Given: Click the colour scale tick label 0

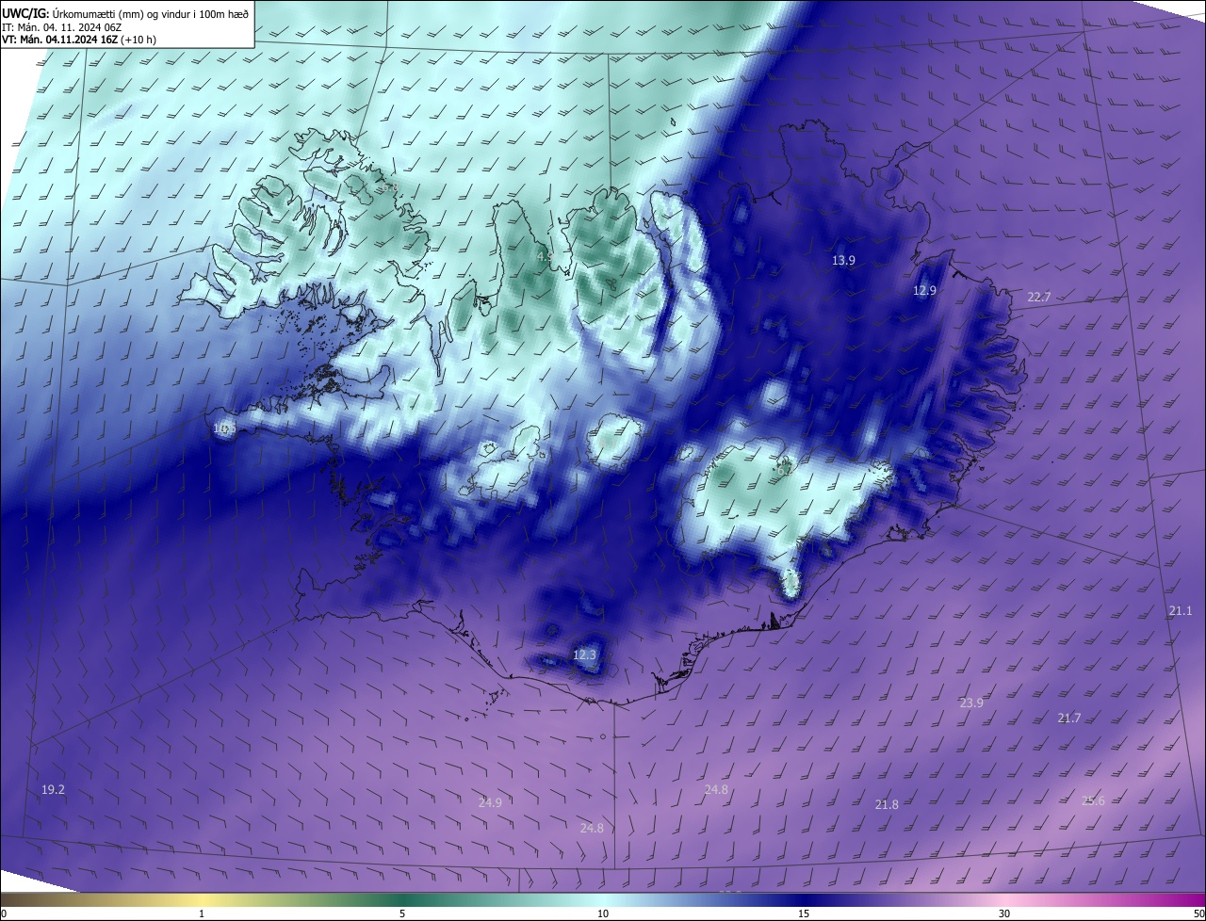Looking at the screenshot, I should [4, 913].
